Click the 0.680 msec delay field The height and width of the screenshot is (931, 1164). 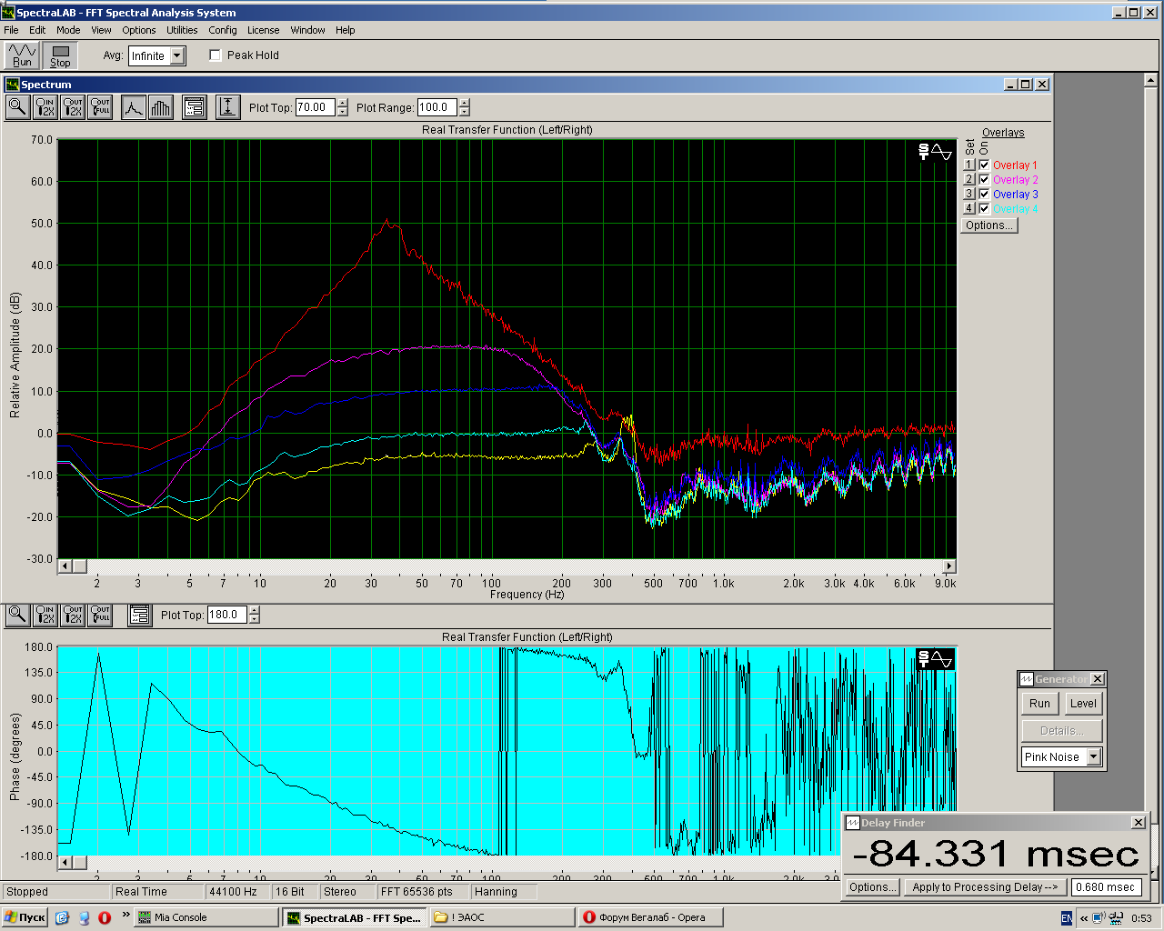(x=1106, y=887)
